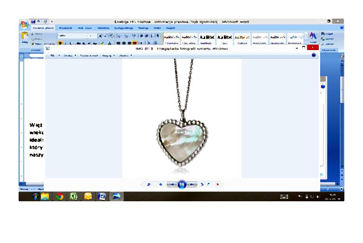Open the Widok ribbon tab in Word
363x243 pixels.
tap(157, 28)
